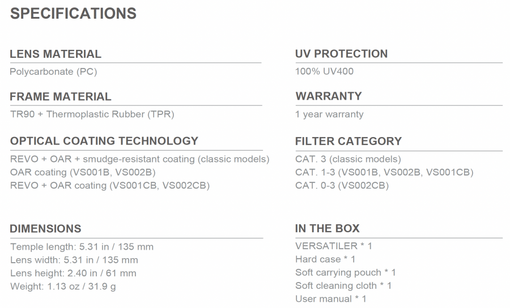Click REVO + OAR coating (VS001CB, VS002CB) line
The width and height of the screenshot is (510, 308).
coord(110,186)
